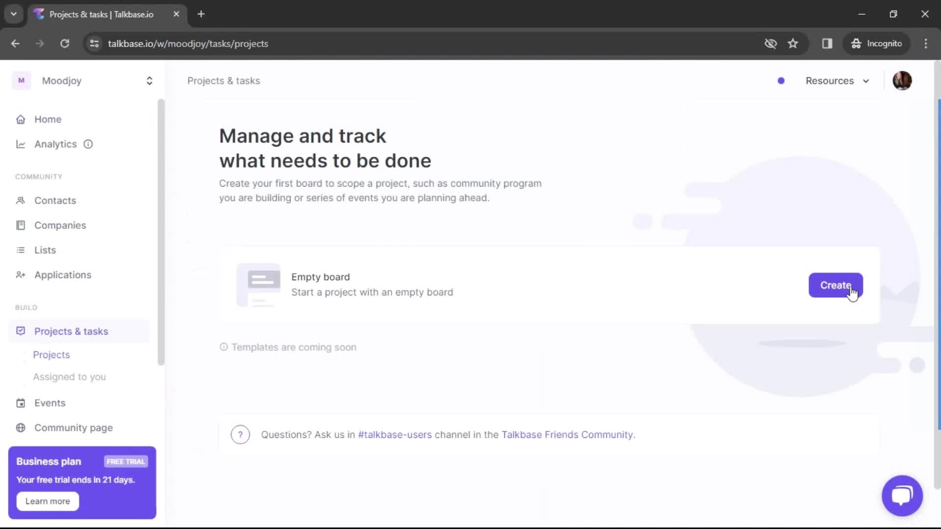Viewport: 941px width, 529px height.
Task: Open the Talkbase Friends Community link
Action: click(566, 434)
